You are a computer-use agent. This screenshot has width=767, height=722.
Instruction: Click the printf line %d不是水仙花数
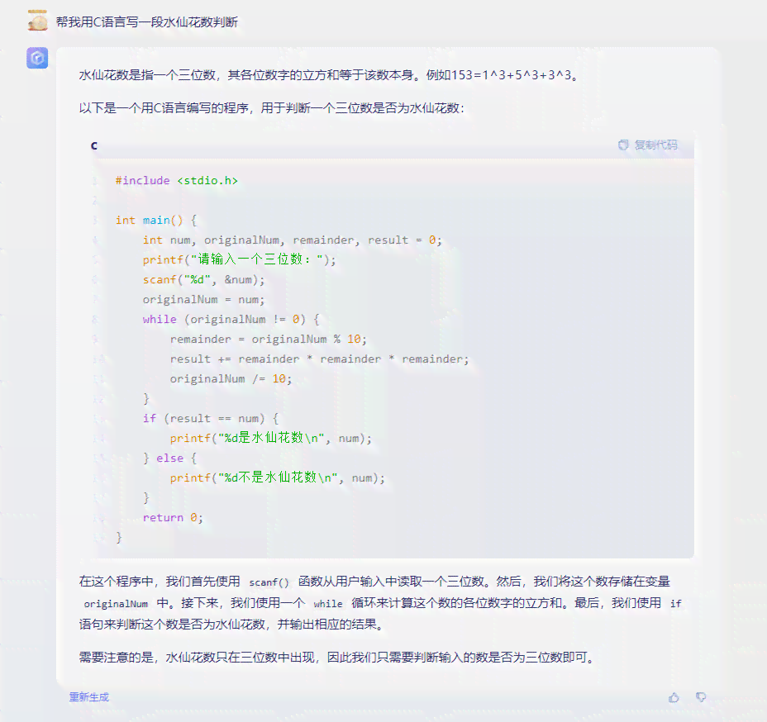pyautogui.click(x=278, y=477)
